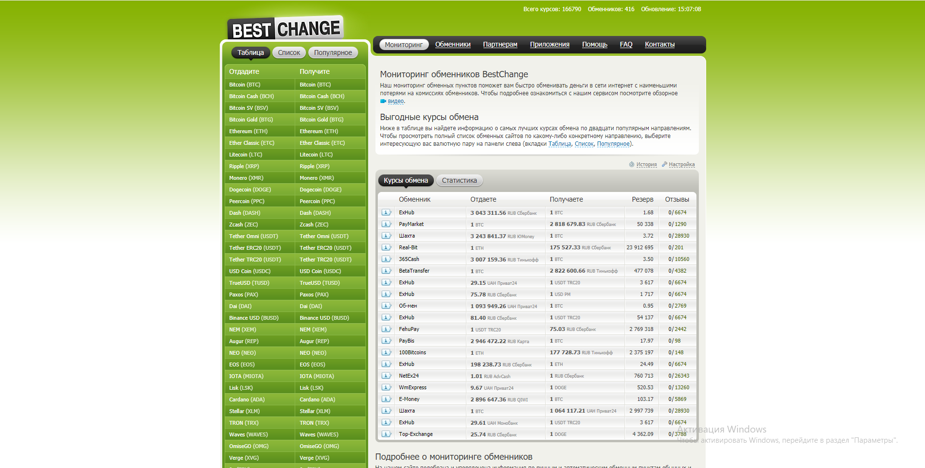Open info icon for ExHub 29.15 UAH row
The image size is (925, 468).
click(386, 282)
